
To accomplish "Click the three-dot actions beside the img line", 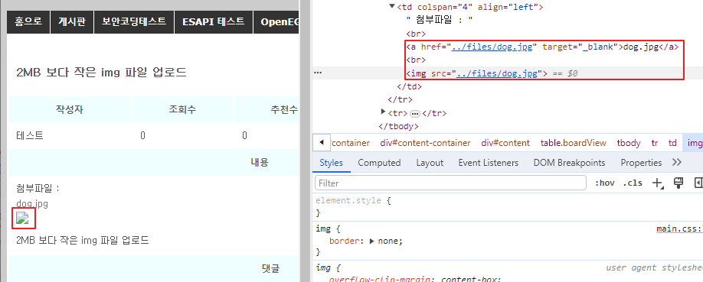I will (318, 73).
